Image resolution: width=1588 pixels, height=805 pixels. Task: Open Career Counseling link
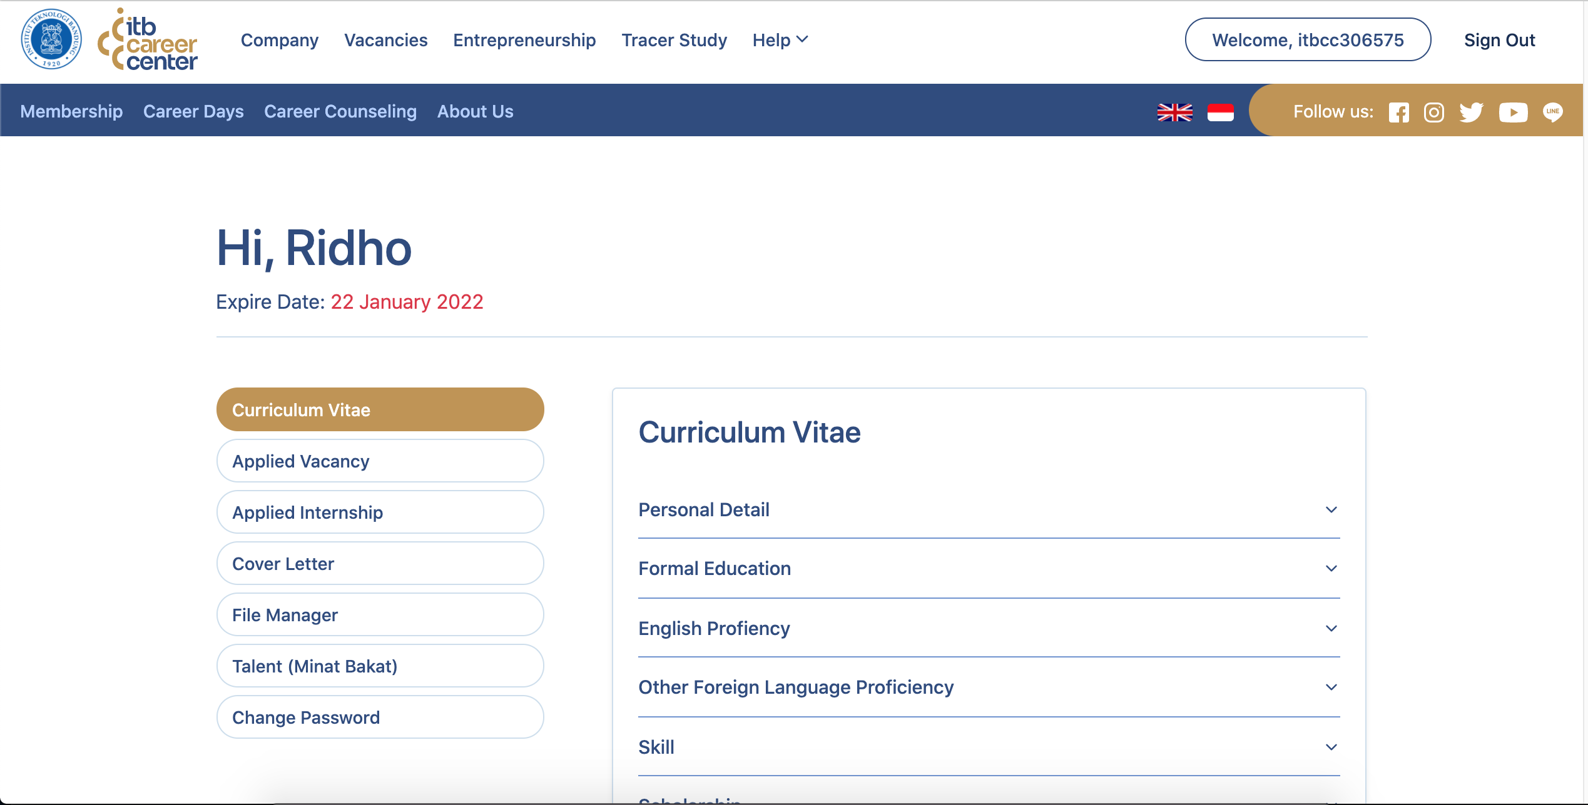(x=340, y=111)
